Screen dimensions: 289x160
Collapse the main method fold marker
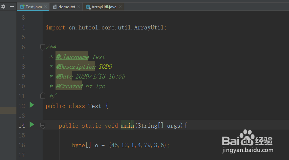pos(43,125)
